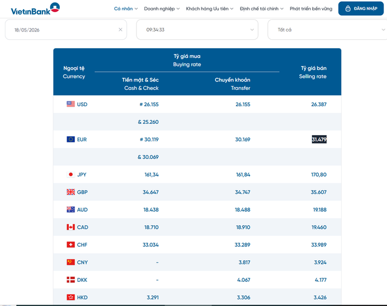This screenshot has height=306, width=387.
Task: Click CAD selling rate 19.460
Action: 319,227
